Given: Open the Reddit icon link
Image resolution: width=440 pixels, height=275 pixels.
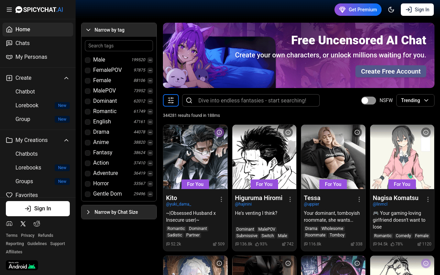Looking at the screenshot, I should (x=37, y=224).
